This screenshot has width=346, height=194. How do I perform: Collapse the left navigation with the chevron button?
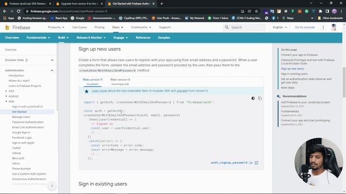(x=52, y=186)
